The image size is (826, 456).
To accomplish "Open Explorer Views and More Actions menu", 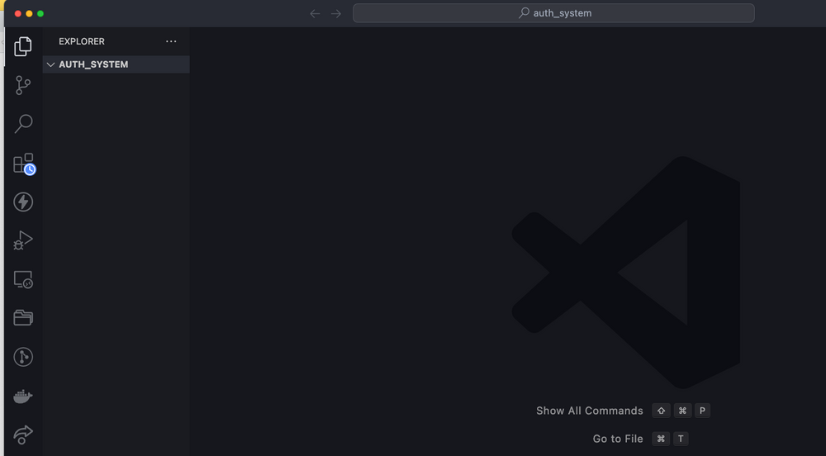I will pos(171,41).
